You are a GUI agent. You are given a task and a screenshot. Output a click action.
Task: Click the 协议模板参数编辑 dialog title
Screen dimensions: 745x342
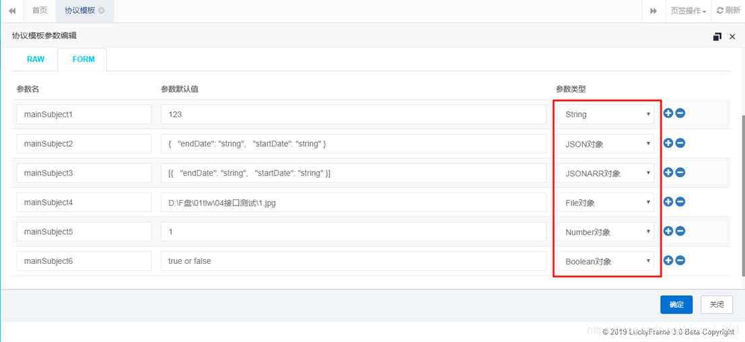point(44,35)
